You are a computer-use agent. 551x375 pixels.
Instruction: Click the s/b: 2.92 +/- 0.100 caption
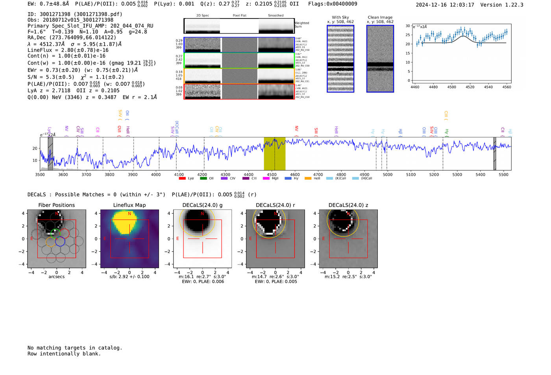tap(129, 277)
